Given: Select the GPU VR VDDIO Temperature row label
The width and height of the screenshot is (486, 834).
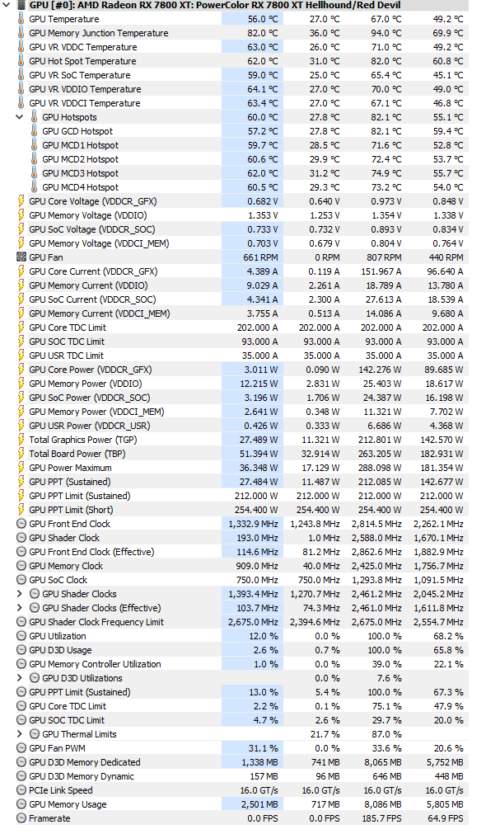Looking at the screenshot, I should (85, 89).
